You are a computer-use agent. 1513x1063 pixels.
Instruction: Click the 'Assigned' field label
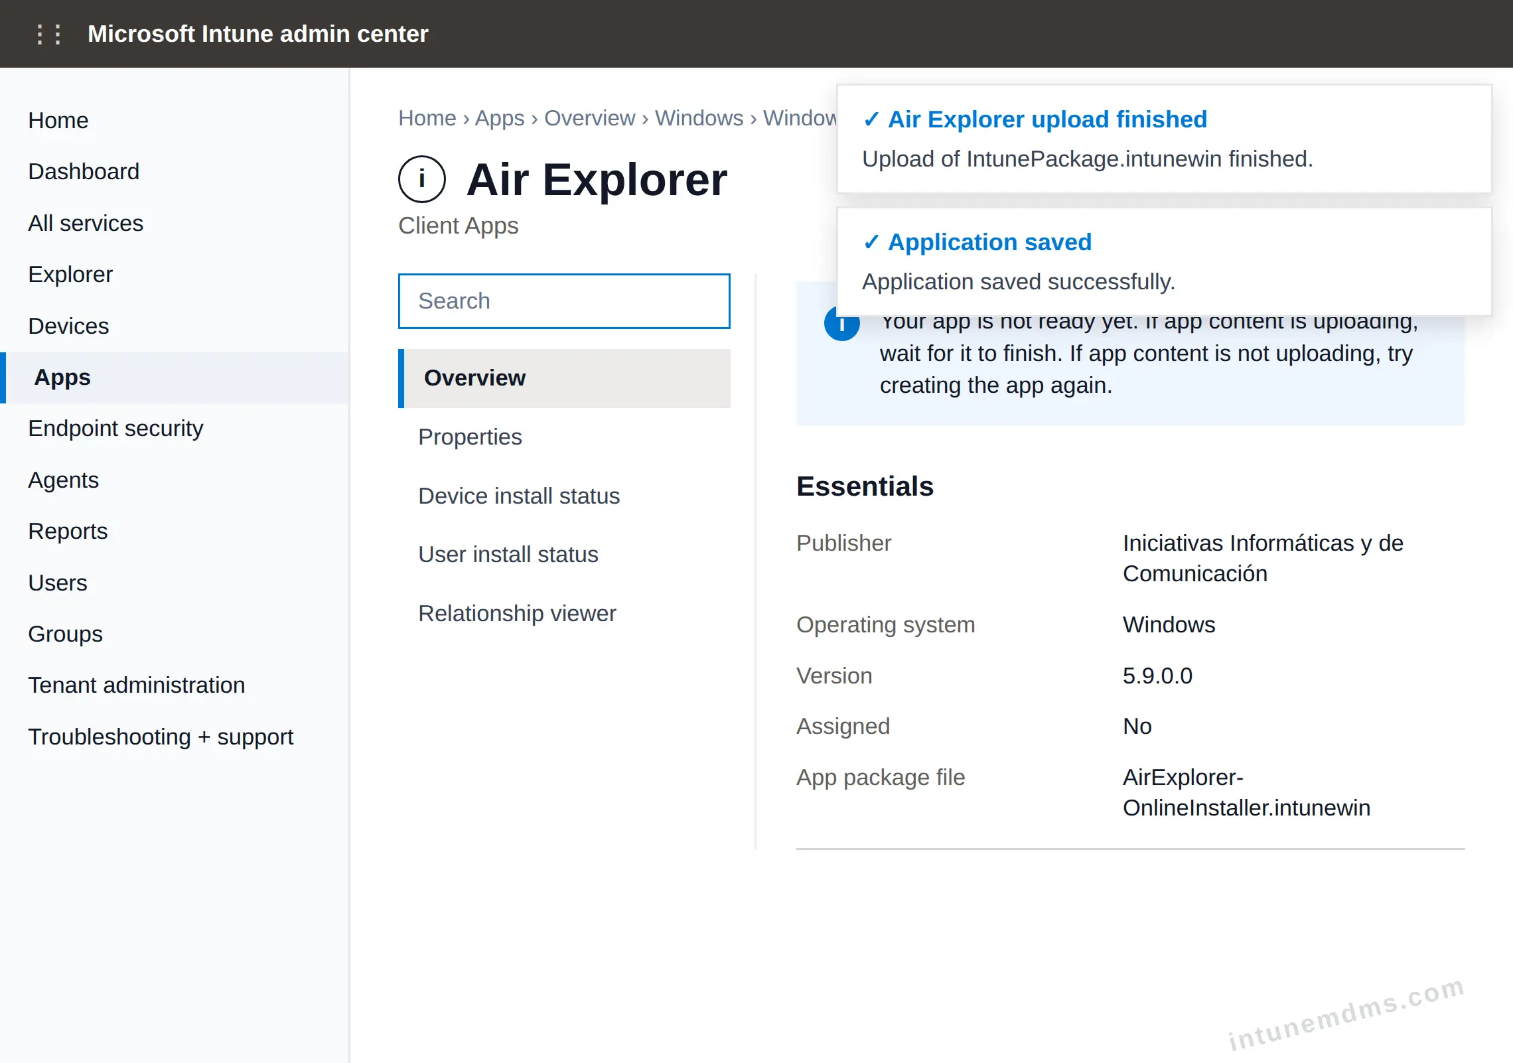coord(843,727)
